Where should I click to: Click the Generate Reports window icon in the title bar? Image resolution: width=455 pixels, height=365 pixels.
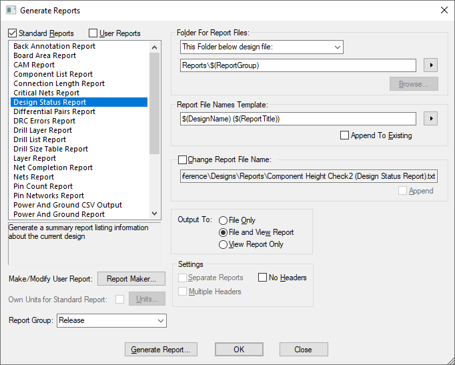11,11
